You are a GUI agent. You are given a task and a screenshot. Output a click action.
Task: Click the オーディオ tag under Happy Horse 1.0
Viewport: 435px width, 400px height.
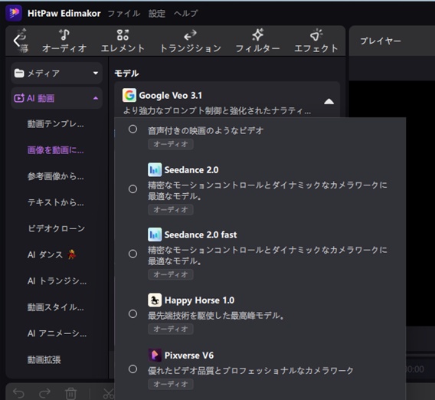point(171,329)
